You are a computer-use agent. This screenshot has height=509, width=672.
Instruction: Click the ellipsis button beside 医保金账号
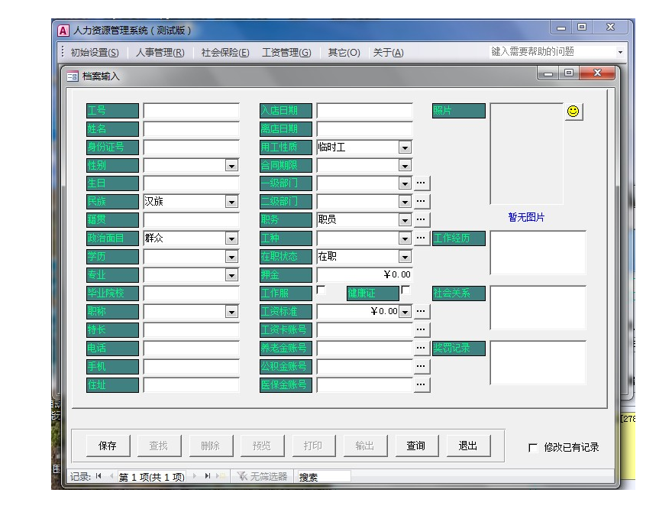point(422,385)
